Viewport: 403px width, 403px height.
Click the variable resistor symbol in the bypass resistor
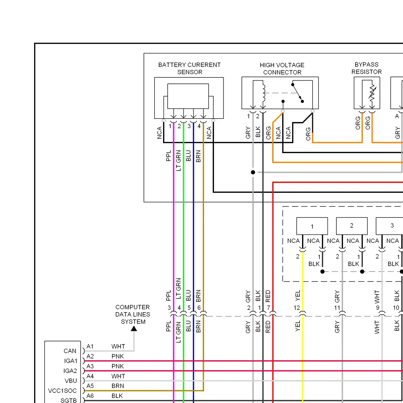click(372, 93)
